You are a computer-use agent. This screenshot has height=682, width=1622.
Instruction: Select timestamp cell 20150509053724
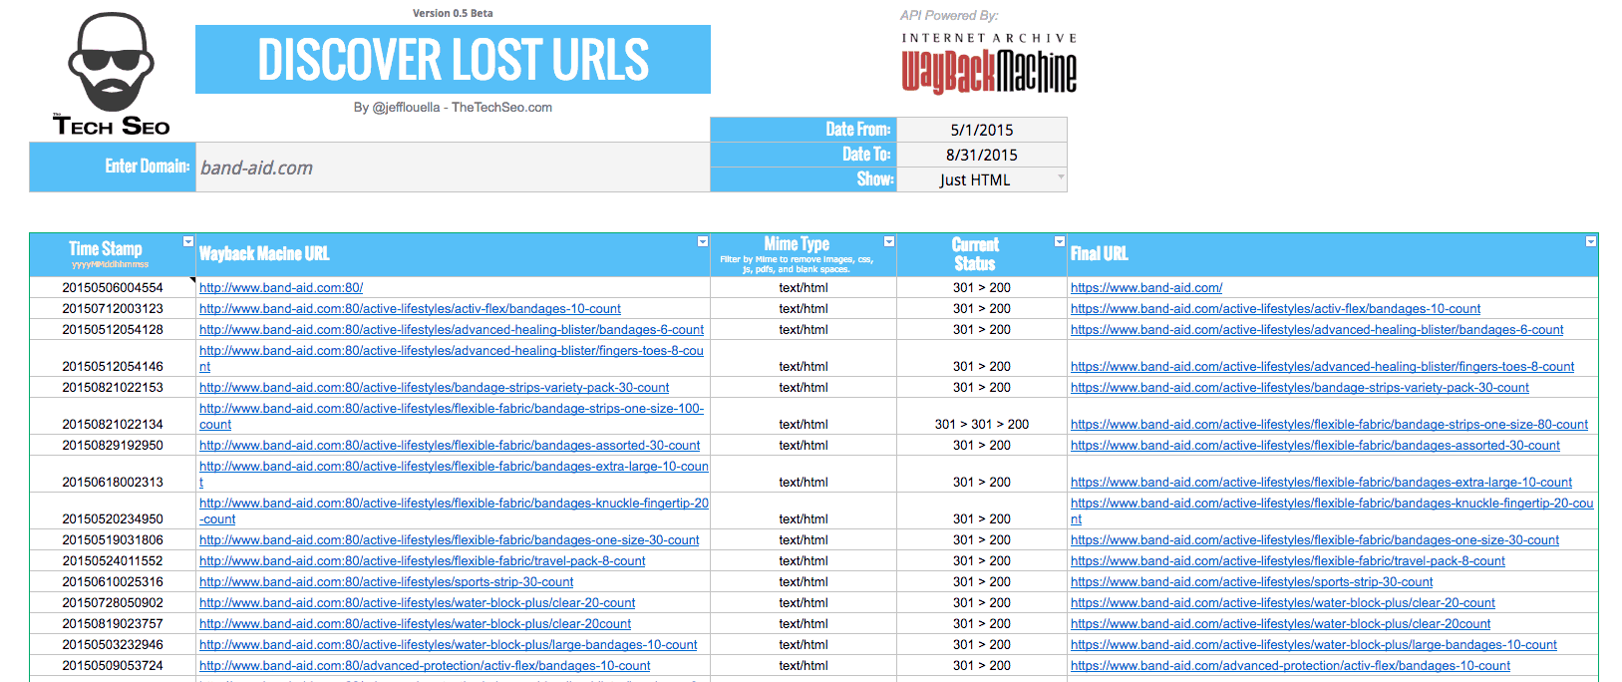pyautogui.click(x=113, y=666)
